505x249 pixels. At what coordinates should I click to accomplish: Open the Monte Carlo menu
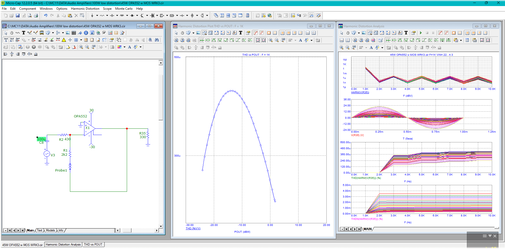(x=124, y=9)
